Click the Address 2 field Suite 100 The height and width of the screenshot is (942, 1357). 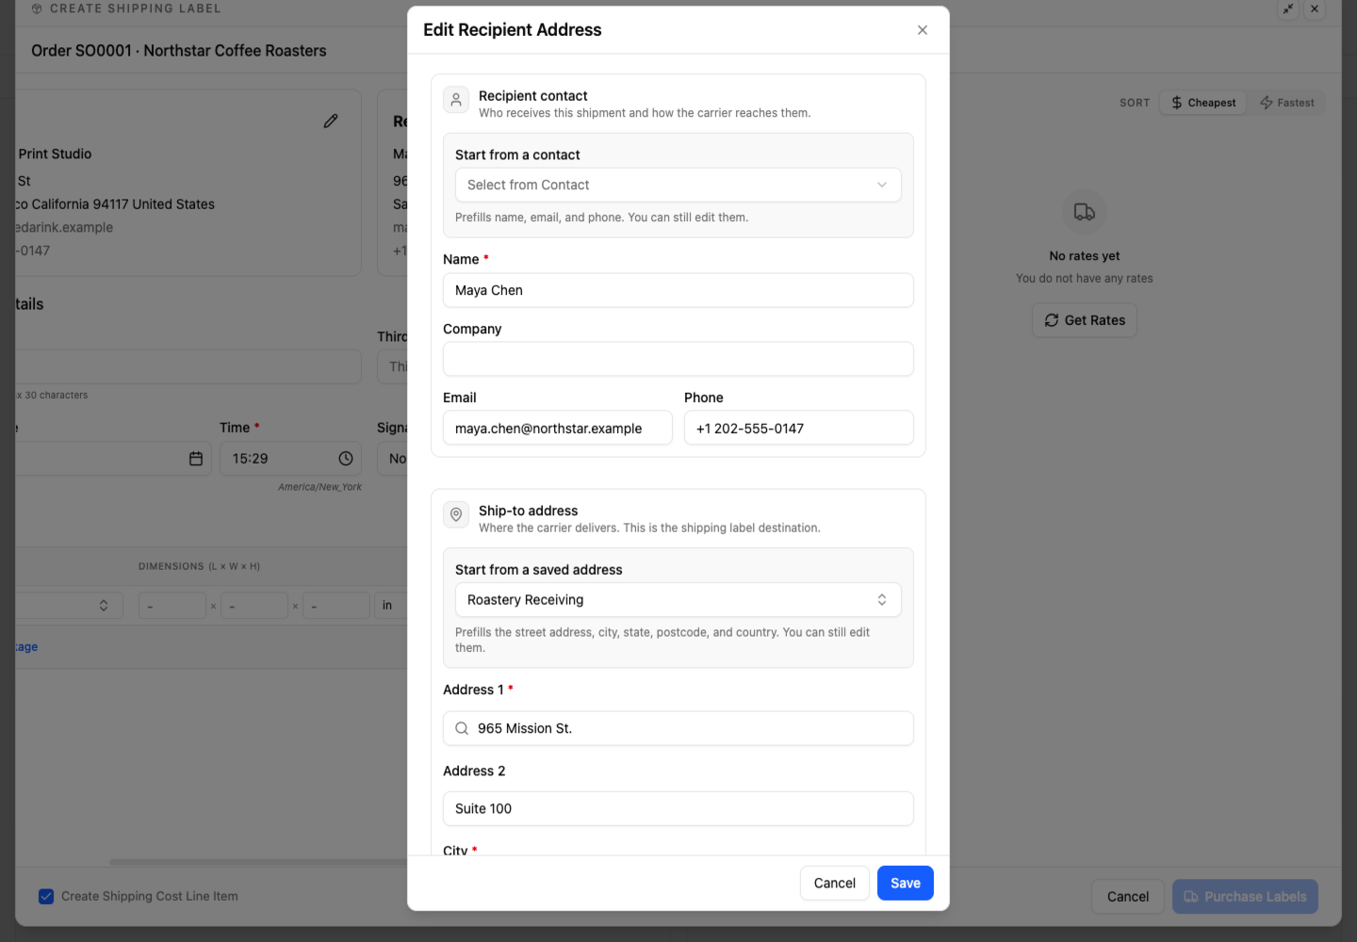coord(678,808)
